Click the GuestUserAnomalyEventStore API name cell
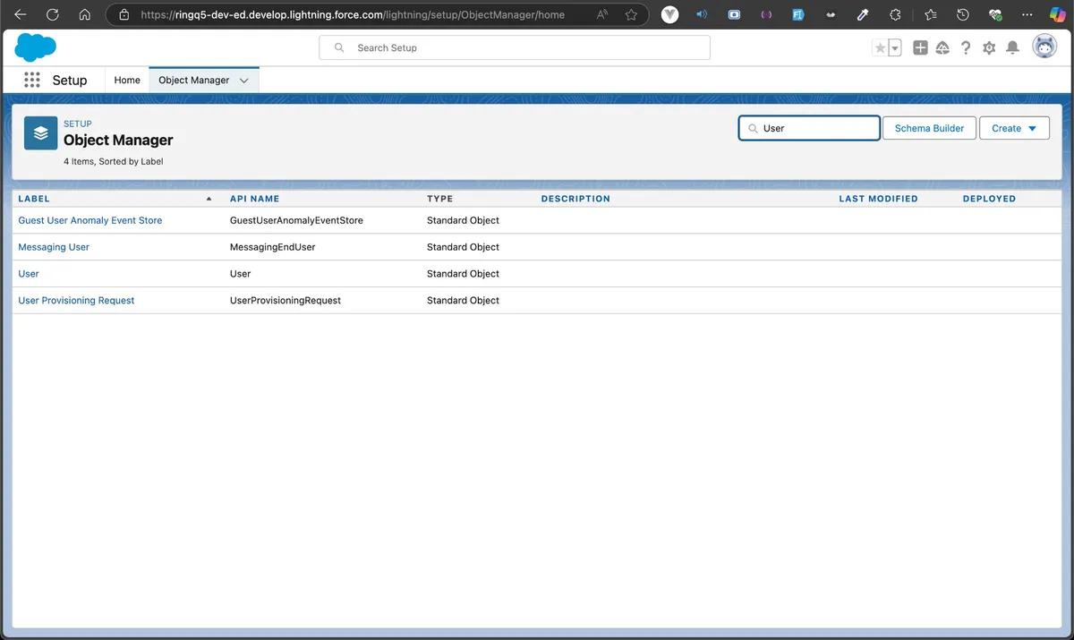The height and width of the screenshot is (640, 1074). (x=296, y=220)
